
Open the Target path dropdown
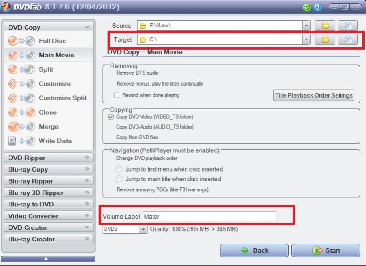click(x=306, y=39)
